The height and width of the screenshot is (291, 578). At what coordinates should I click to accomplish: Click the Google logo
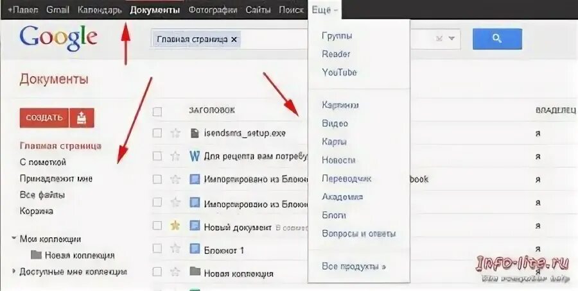[58, 38]
